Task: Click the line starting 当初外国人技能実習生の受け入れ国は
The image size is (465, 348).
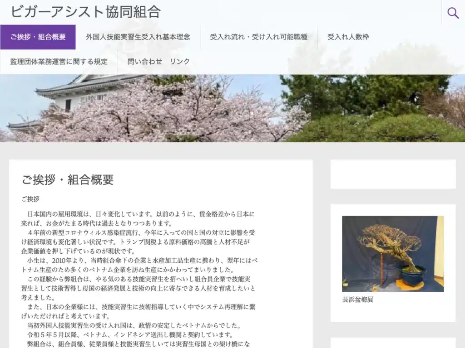Action: point(134,325)
